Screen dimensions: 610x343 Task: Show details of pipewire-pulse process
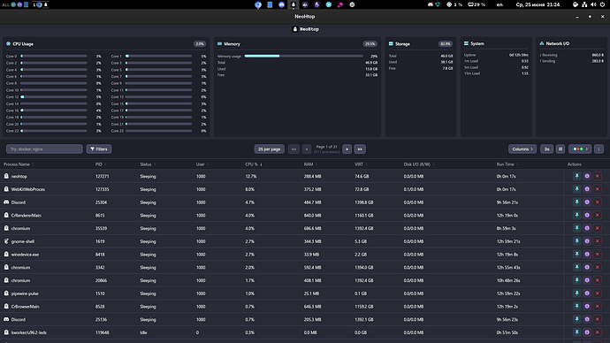(x=587, y=293)
